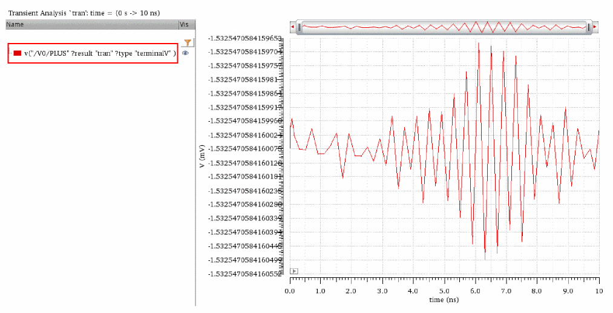Select the Transient Analysis 'tran' title text

pyautogui.click(x=84, y=13)
